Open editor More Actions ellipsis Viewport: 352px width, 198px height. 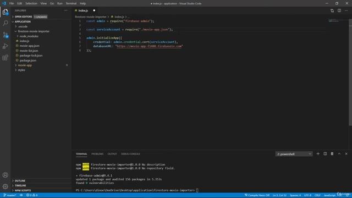pos(346,10)
